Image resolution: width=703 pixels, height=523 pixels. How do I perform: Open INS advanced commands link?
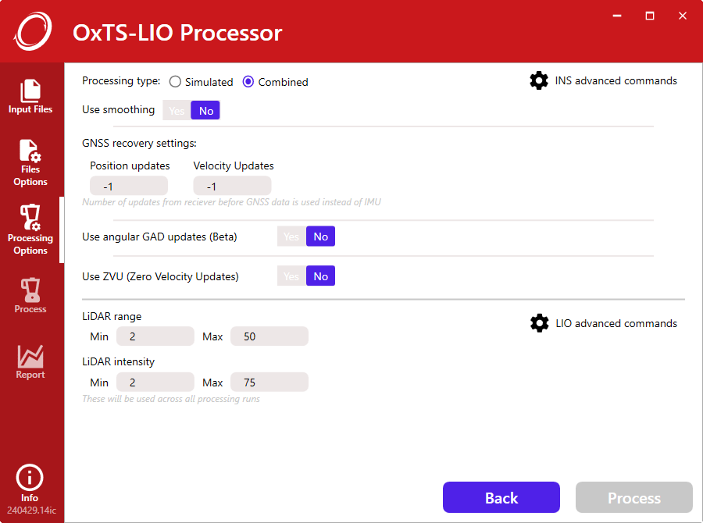coord(616,80)
